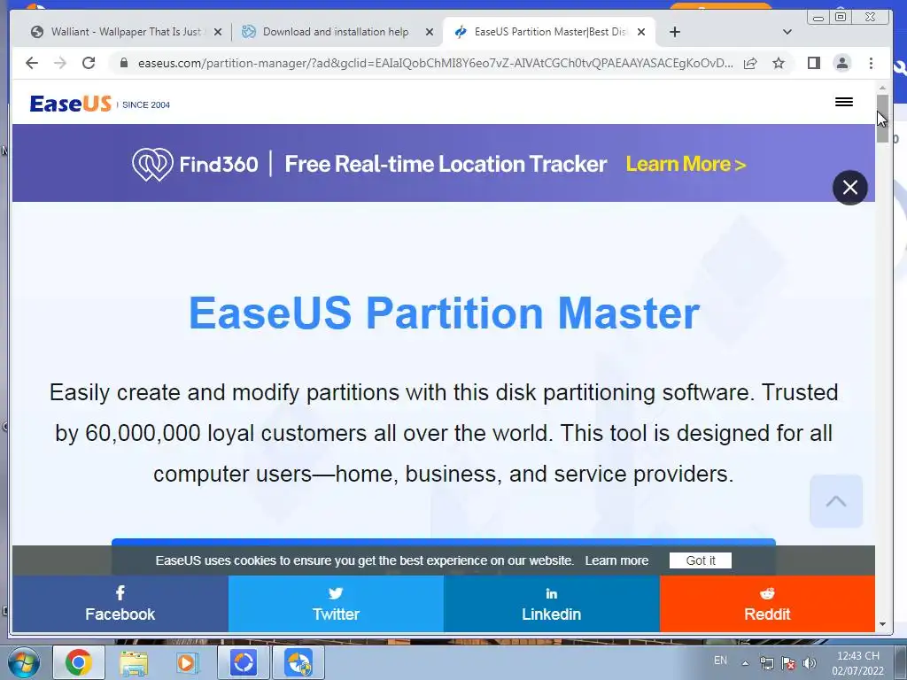The image size is (907, 680).
Task: Open Windows Explorer from the taskbar
Action: pos(134,662)
